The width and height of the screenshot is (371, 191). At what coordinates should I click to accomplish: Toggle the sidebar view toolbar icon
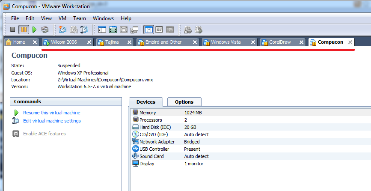click(x=102, y=30)
